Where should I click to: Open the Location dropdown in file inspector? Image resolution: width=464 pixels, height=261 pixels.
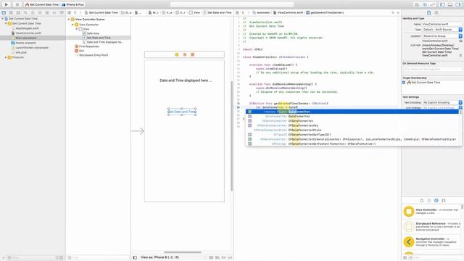442,36
